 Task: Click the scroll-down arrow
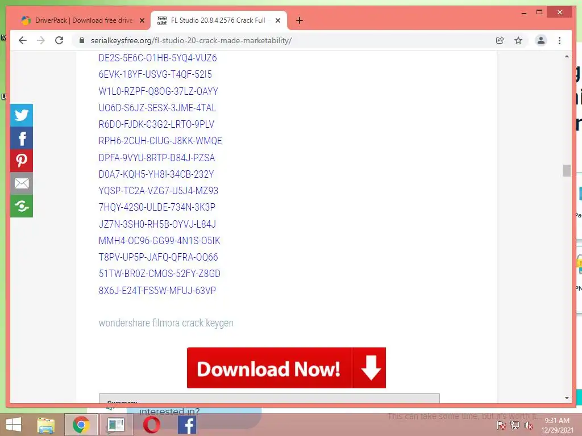pyautogui.click(x=567, y=398)
